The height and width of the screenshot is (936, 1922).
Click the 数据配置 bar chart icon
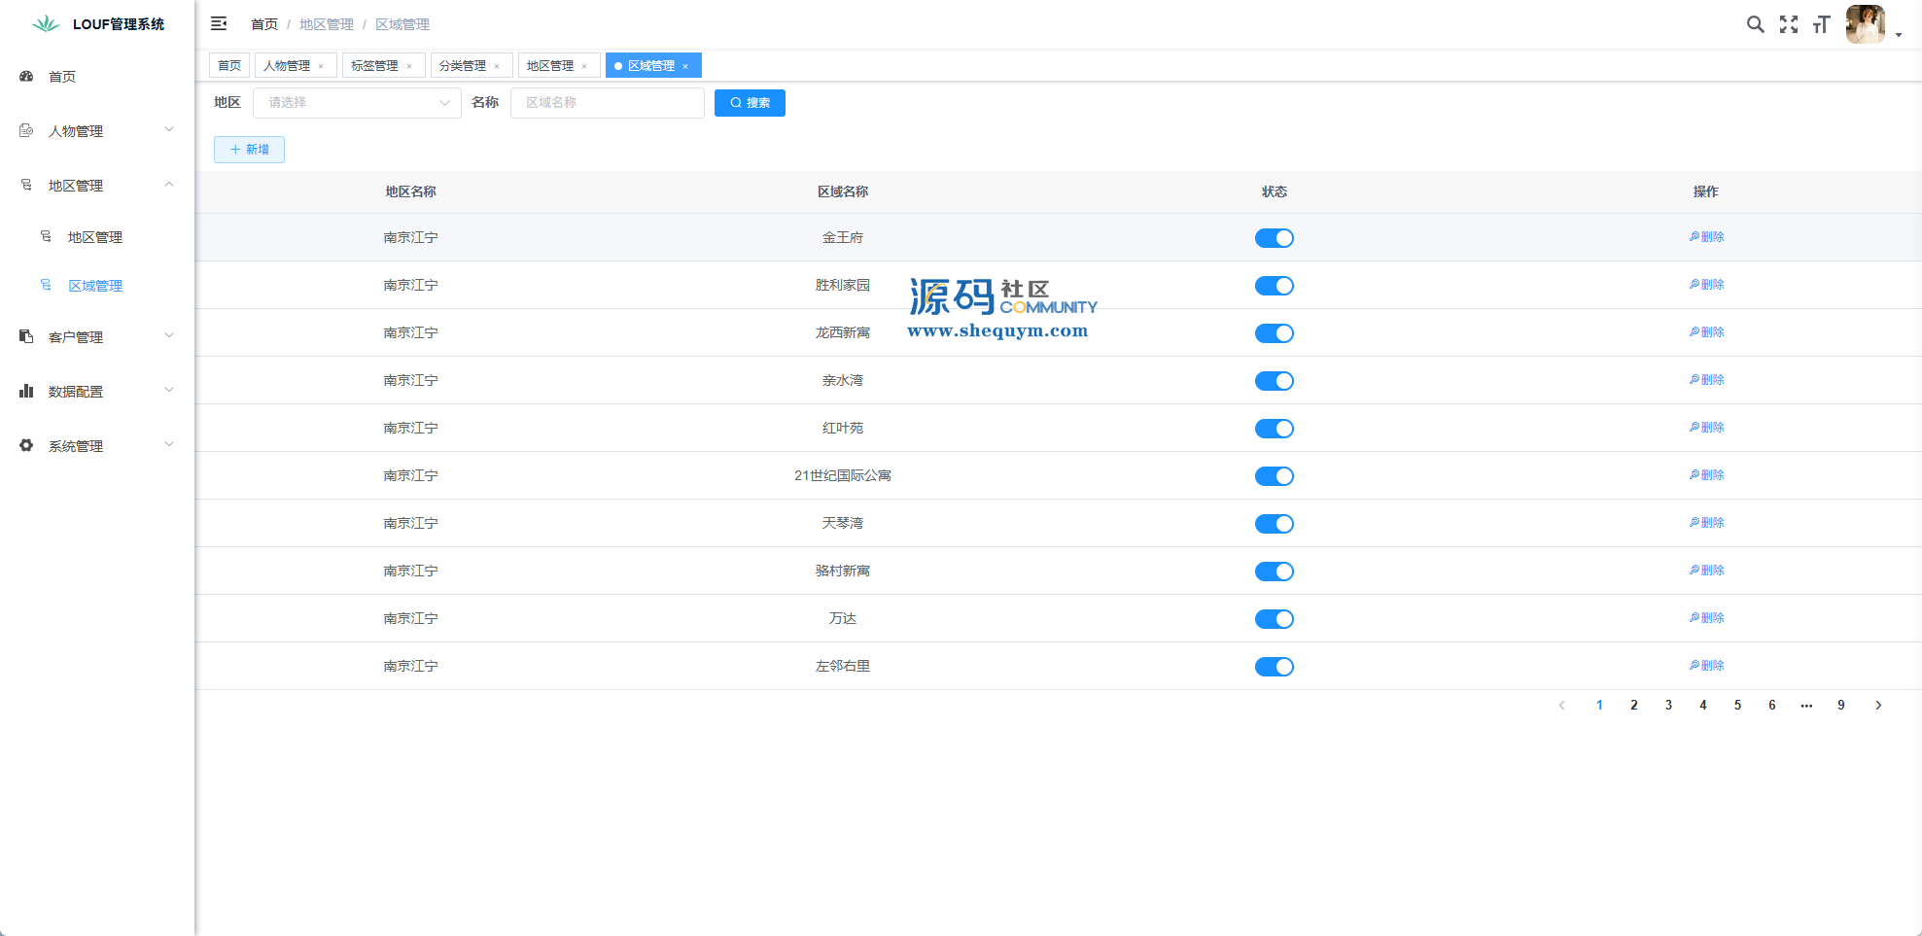pos(26,391)
